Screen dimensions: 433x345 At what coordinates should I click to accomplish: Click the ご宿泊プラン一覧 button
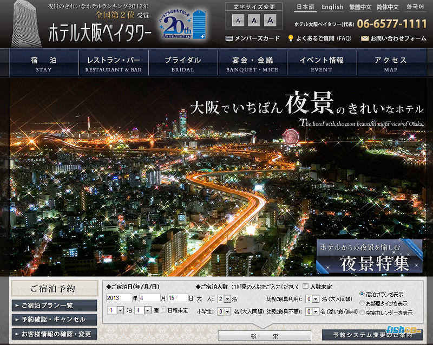(x=55, y=305)
